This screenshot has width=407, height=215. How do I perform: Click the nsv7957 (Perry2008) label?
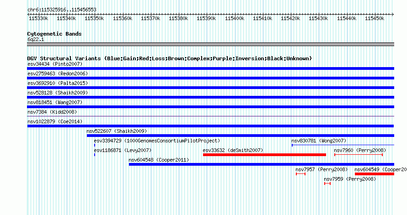(x=321, y=169)
